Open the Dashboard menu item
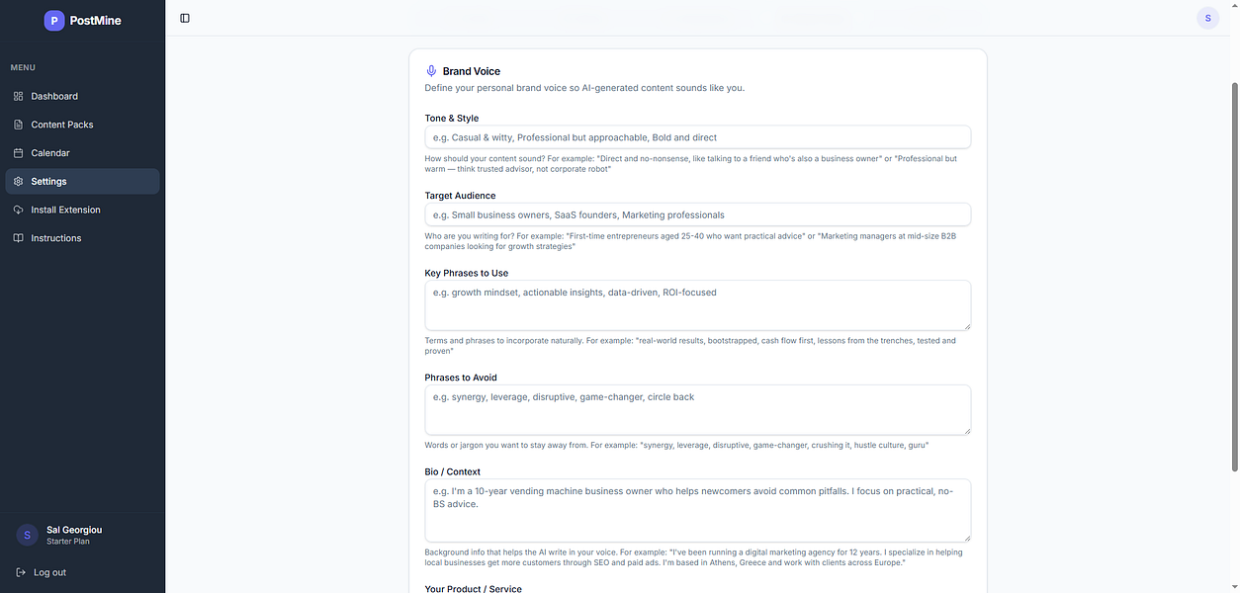Viewport: 1240px width, 593px height. (82, 96)
